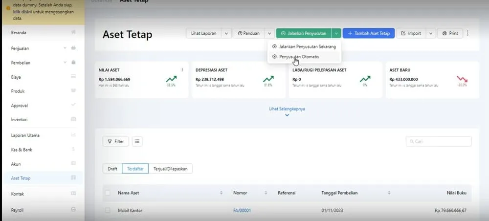Click the Payroll icon in sidebar
Viewport: 489px width, 221px height.
pos(73,210)
